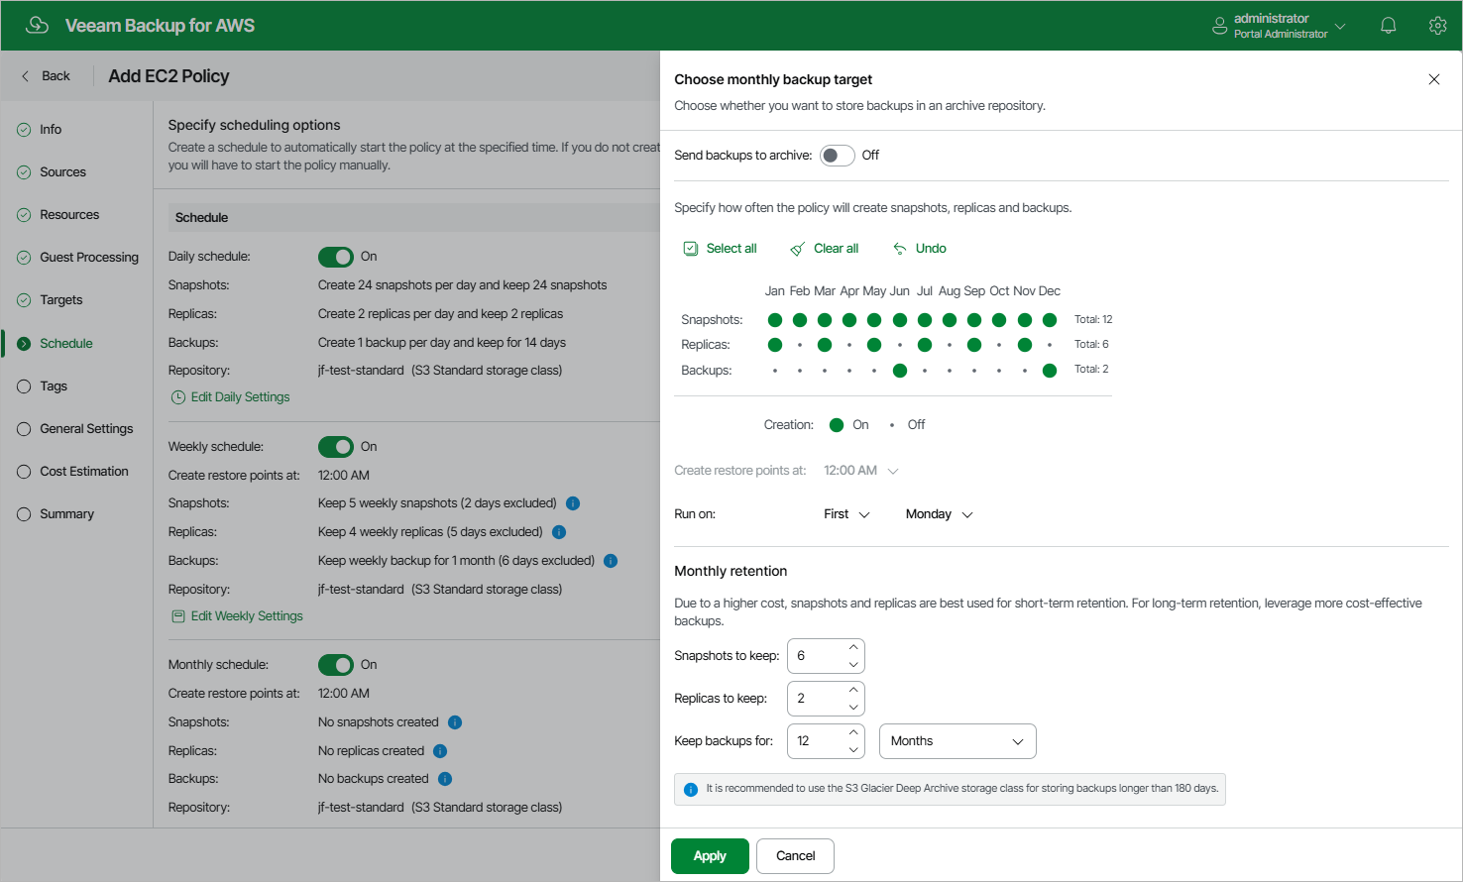Toggle Replicas for March
1463x882 pixels.
pos(825,345)
